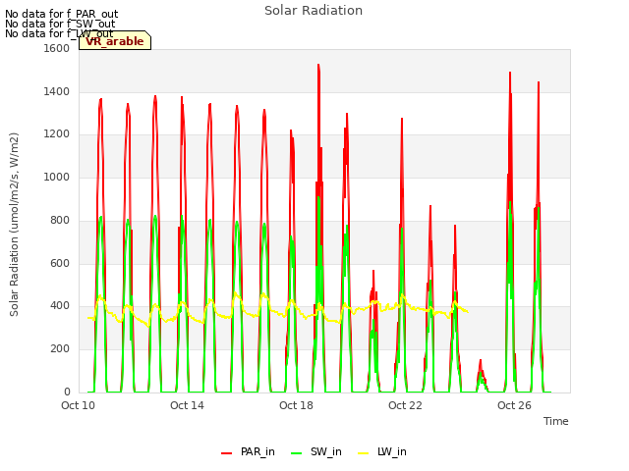629x471 pixels.
Task: Click the Solar Radiation chart title
Action: (x=314, y=11)
